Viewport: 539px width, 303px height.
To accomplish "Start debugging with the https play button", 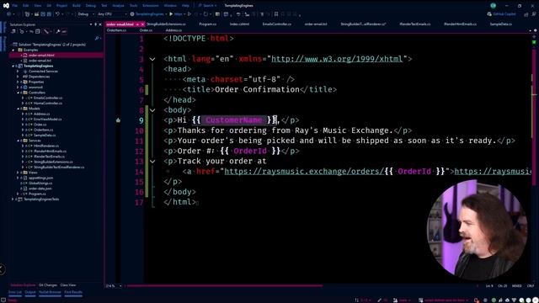I will point(176,14).
